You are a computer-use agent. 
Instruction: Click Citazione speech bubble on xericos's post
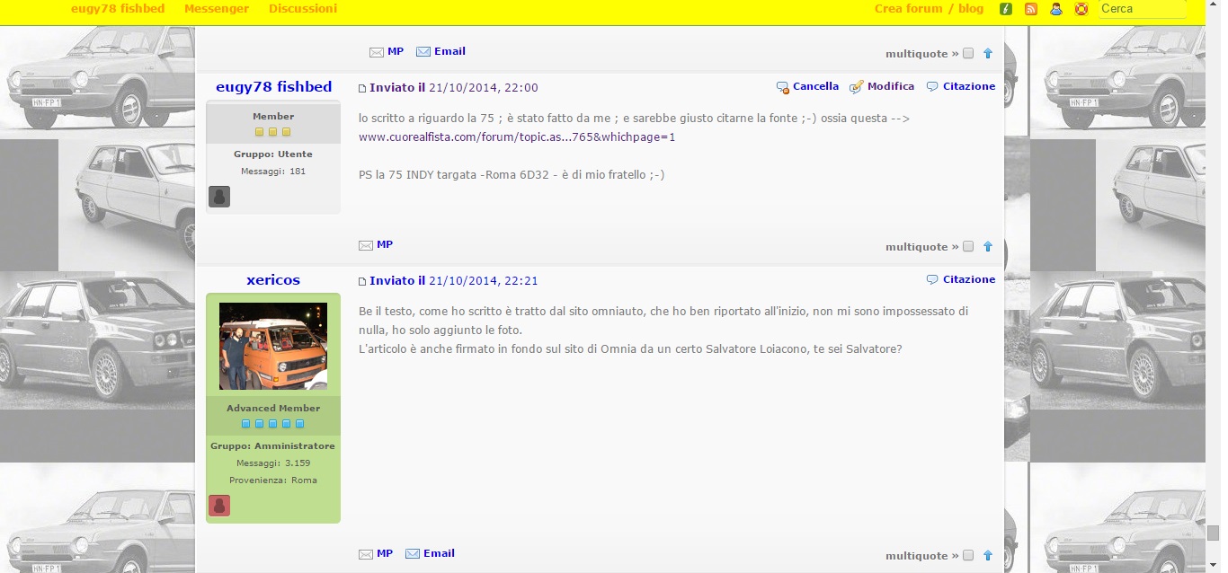point(932,280)
